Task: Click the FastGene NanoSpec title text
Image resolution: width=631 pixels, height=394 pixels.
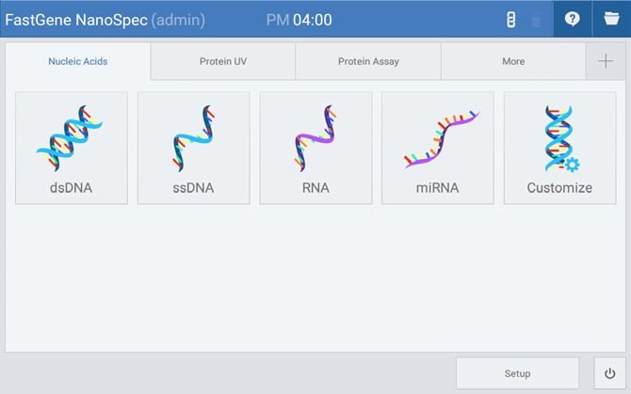Action: click(76, 20)
